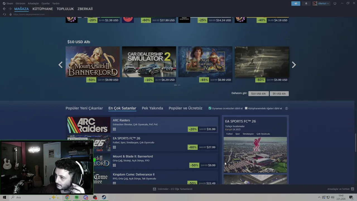Switch to En Çok Satanlar tab

pos(122,108)
